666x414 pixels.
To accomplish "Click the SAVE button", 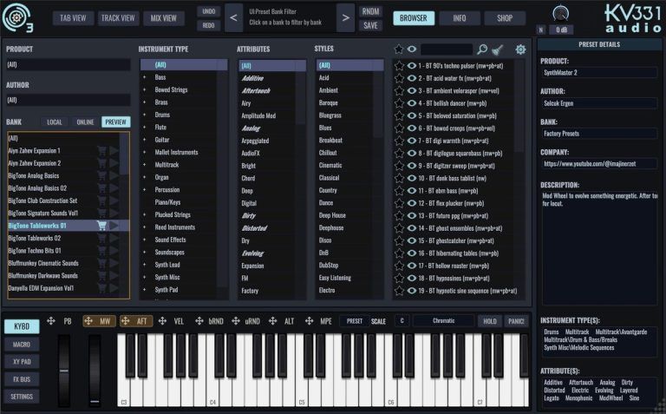I will point(370,25).
